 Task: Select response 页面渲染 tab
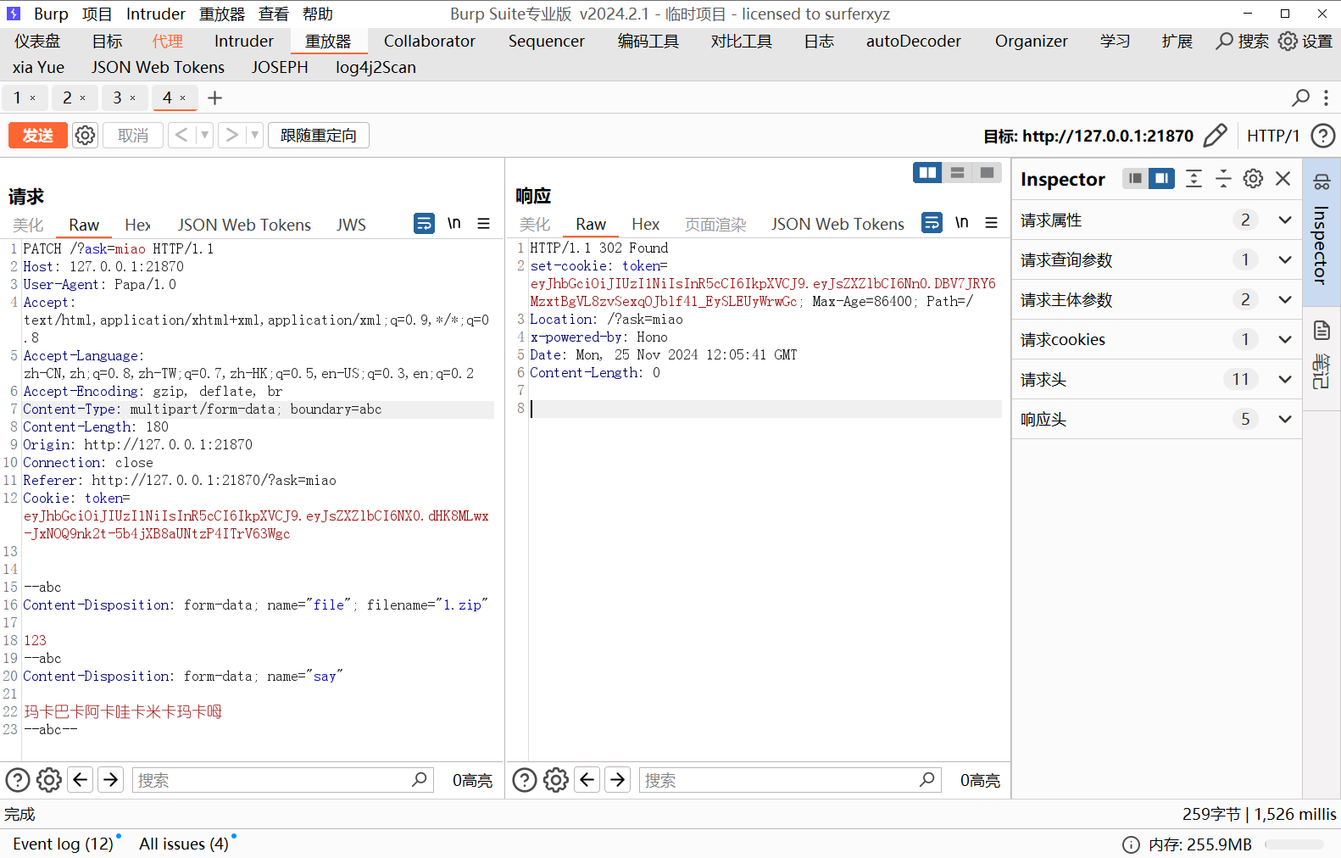click(715, 224)
